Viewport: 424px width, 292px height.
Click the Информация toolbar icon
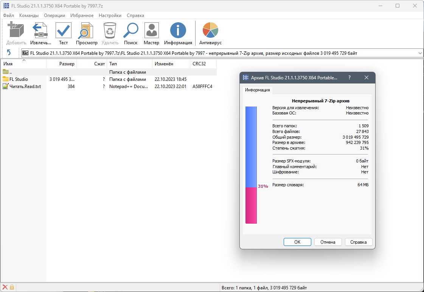[178, 30]
